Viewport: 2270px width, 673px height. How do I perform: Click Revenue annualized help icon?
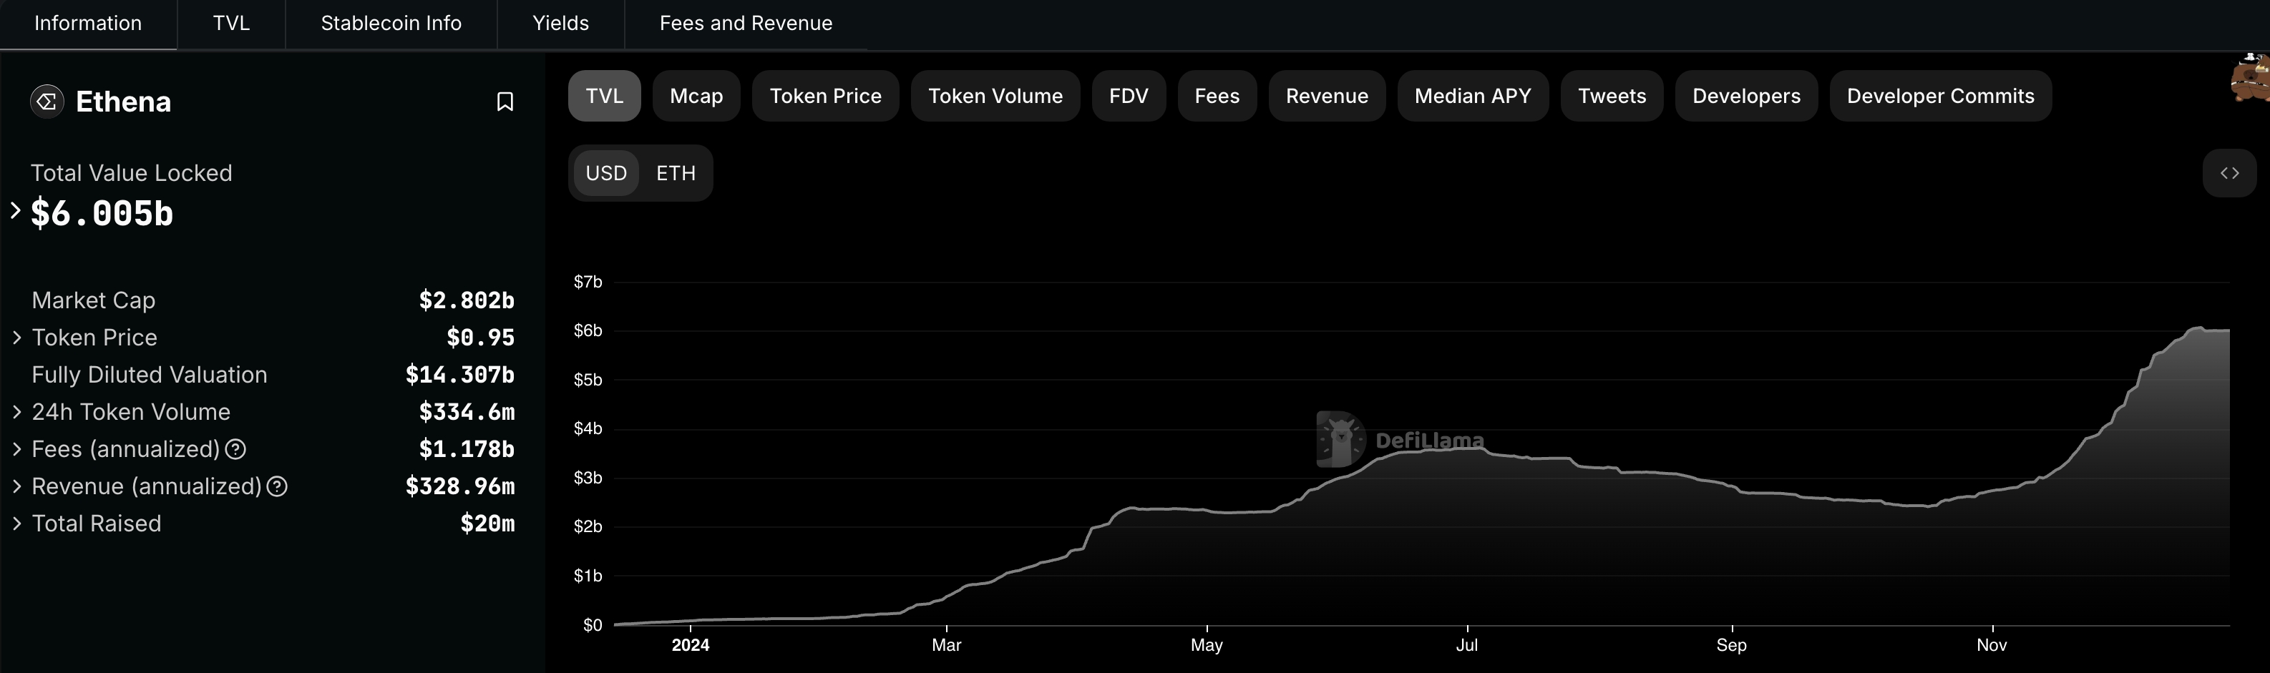coord(277,486)
